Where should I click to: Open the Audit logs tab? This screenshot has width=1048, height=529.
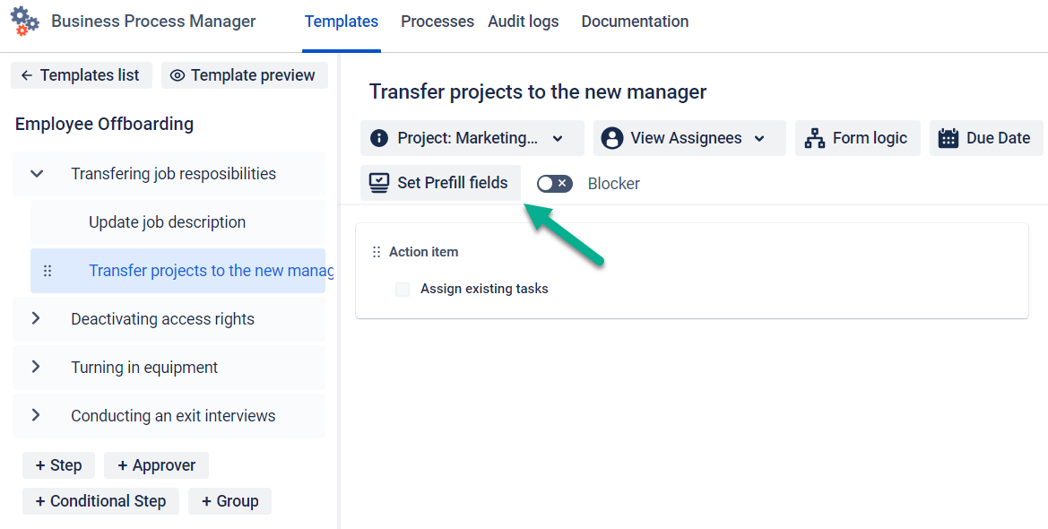pos(523,22)
